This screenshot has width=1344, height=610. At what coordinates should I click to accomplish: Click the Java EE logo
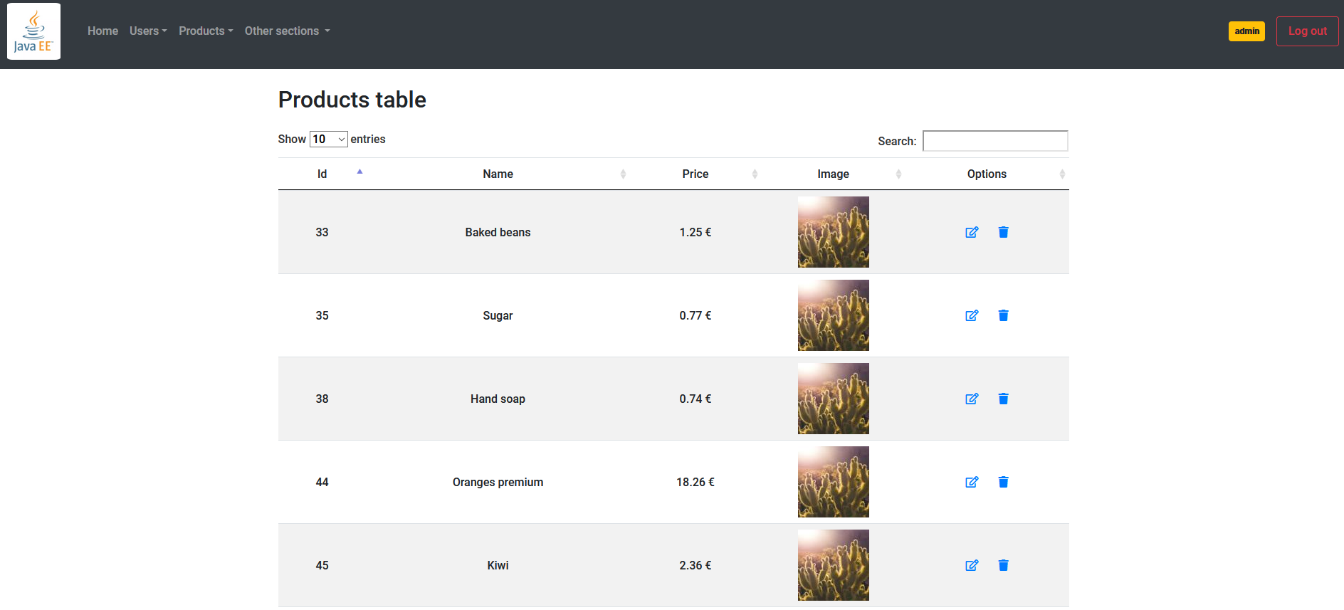tap(33, 31)
